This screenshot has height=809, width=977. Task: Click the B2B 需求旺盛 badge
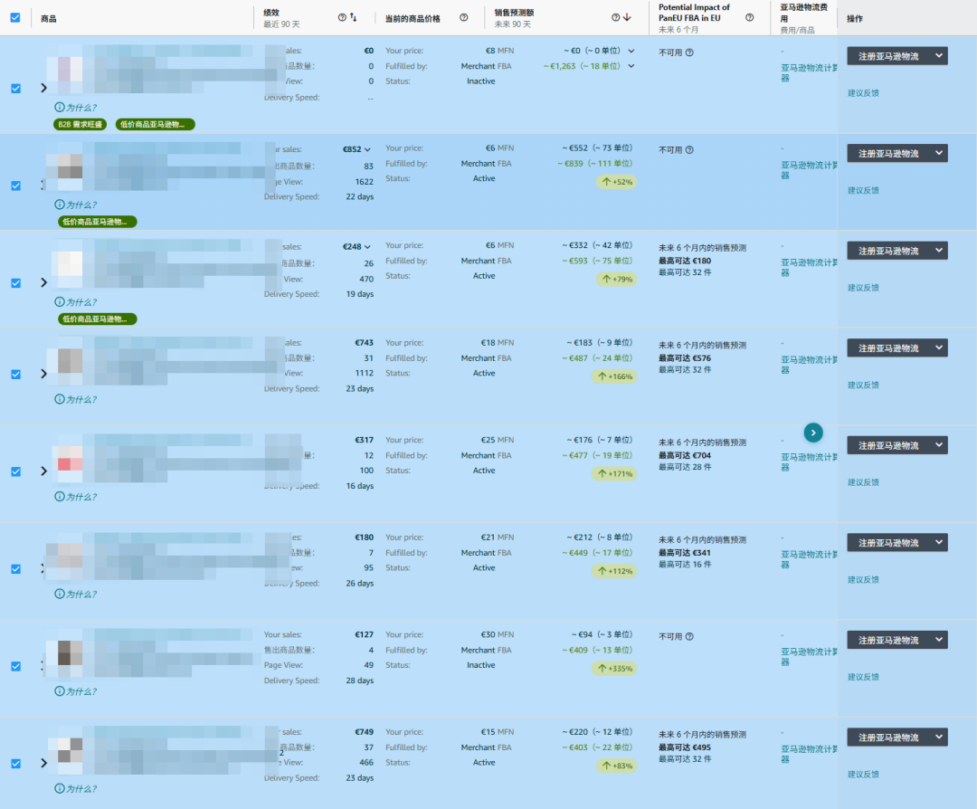point(81,125)
